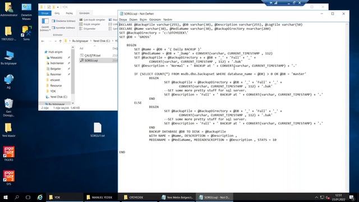359x202 pixels.
Task: Open the notification center icon
Action: click(352, 197)
